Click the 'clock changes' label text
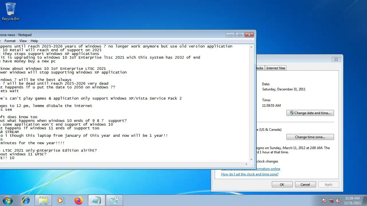The width and height of the screenshot is (367, 206). [268, 161]
